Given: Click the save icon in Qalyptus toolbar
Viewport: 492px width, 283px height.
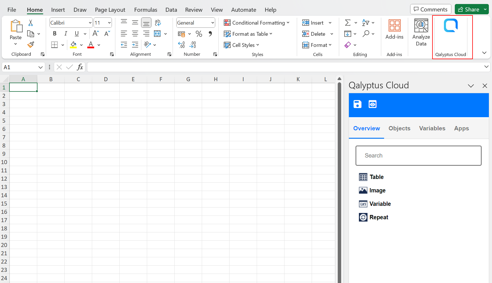Looking at the screenshot, I should click(x=357, y=104).
